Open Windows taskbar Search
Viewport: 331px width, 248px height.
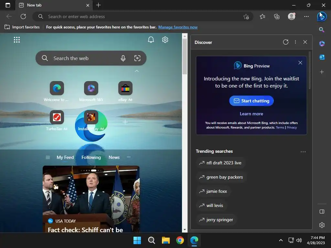click(151, 240)
